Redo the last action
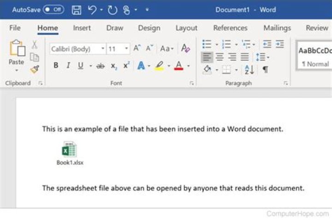 (112, 10)
